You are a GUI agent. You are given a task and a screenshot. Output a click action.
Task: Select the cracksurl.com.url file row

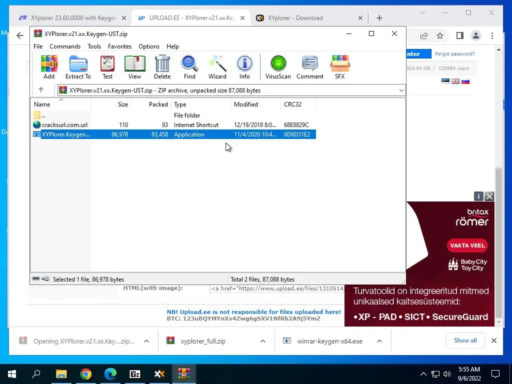tap(173, 124)
